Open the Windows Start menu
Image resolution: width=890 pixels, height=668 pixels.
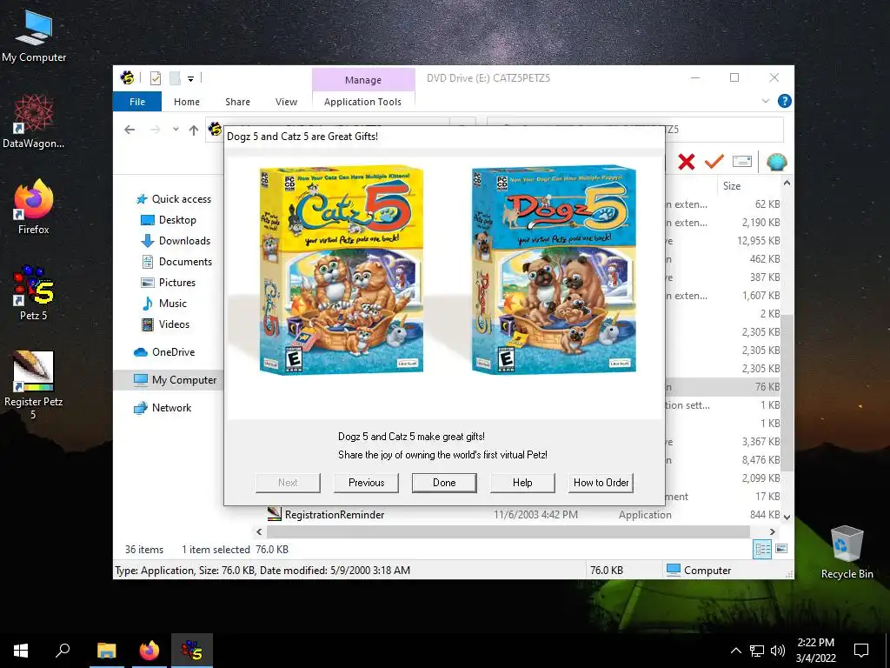pyautogui.click(x=21, y=651)
